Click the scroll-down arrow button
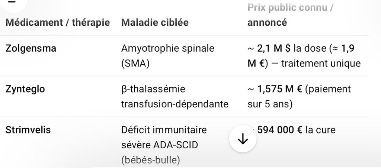 (243, 139)
